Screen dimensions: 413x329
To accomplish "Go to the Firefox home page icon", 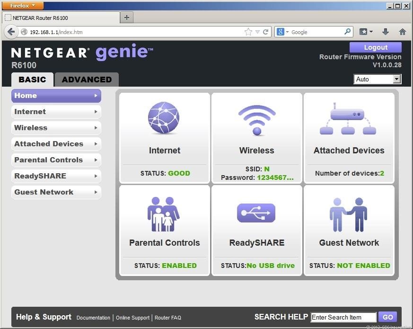I will click(402, 32).
